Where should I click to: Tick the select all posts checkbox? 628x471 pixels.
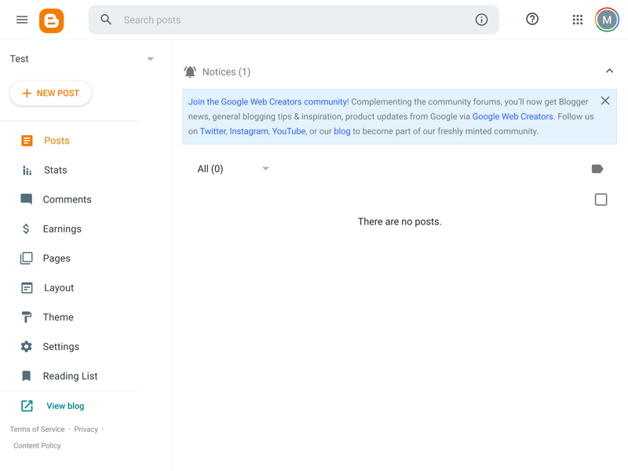point(601,199)
